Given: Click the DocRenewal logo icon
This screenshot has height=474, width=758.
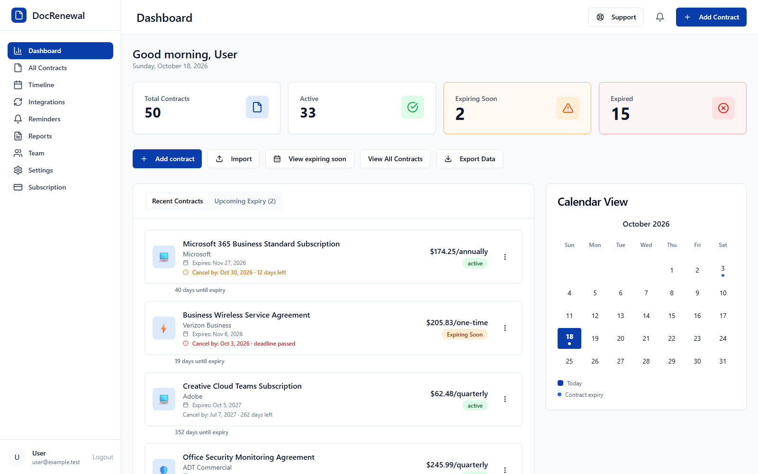Looking at the screenshot, I should pyautogui.click(x=19, y=15).
